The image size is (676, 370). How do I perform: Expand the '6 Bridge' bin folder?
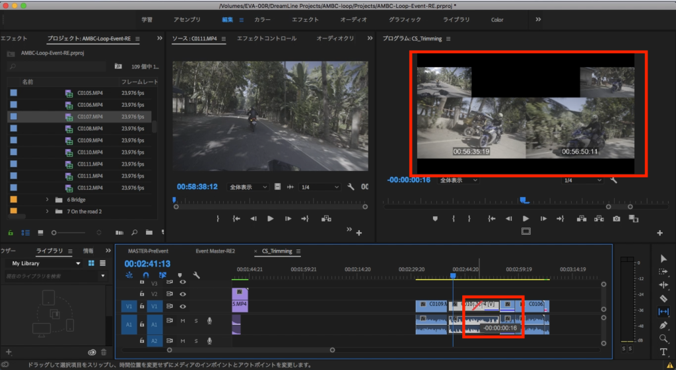click(x=47, y=200)
